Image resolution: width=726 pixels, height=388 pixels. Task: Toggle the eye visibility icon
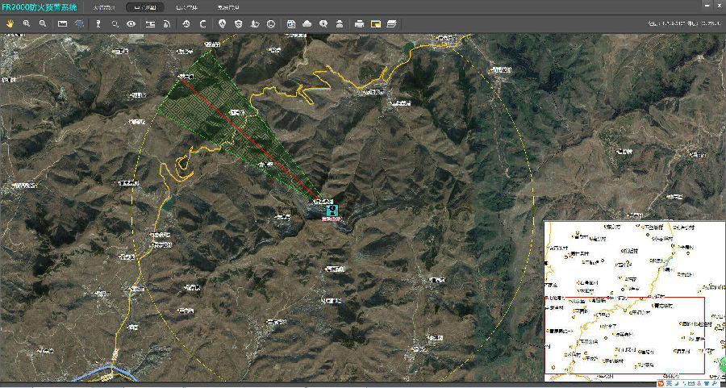[x=131, y=24]
